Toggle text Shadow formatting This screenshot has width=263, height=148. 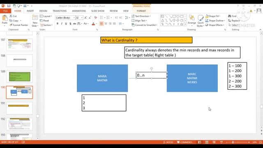coord(70,24)
